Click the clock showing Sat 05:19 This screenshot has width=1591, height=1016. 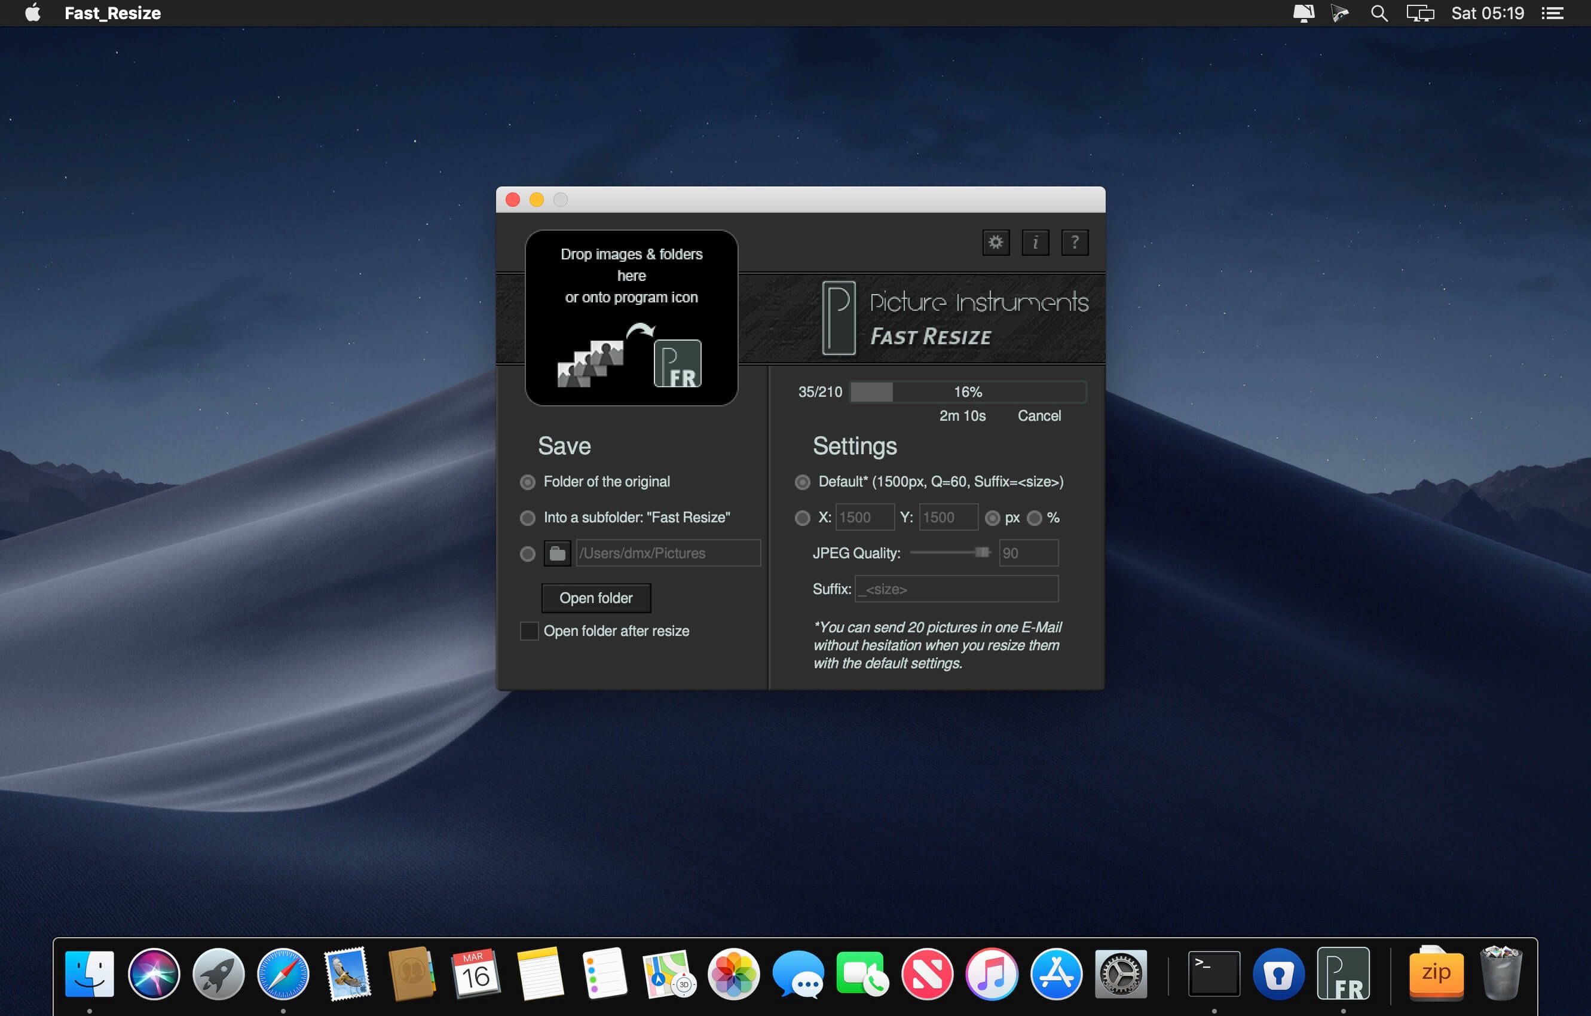1487,13
